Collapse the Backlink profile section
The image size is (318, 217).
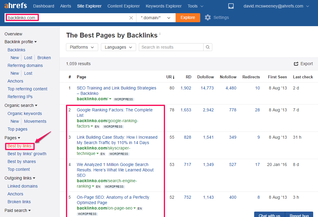[21, 42]
